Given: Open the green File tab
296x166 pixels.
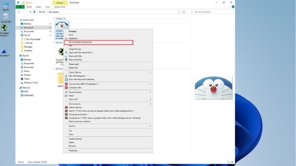Looking at the screenshot, I should click(x=20, y=7).
